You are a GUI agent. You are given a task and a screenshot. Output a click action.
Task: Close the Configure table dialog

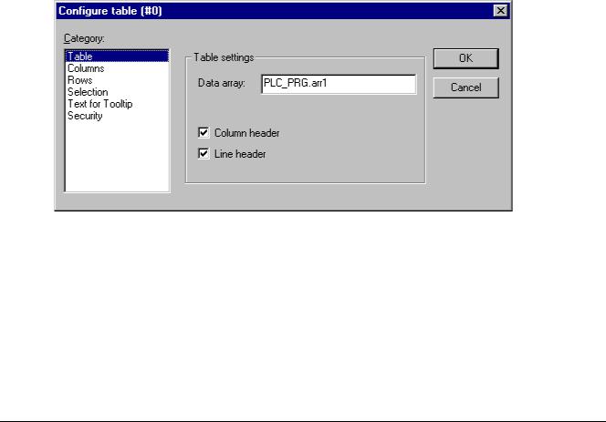(x=500, y=10)
